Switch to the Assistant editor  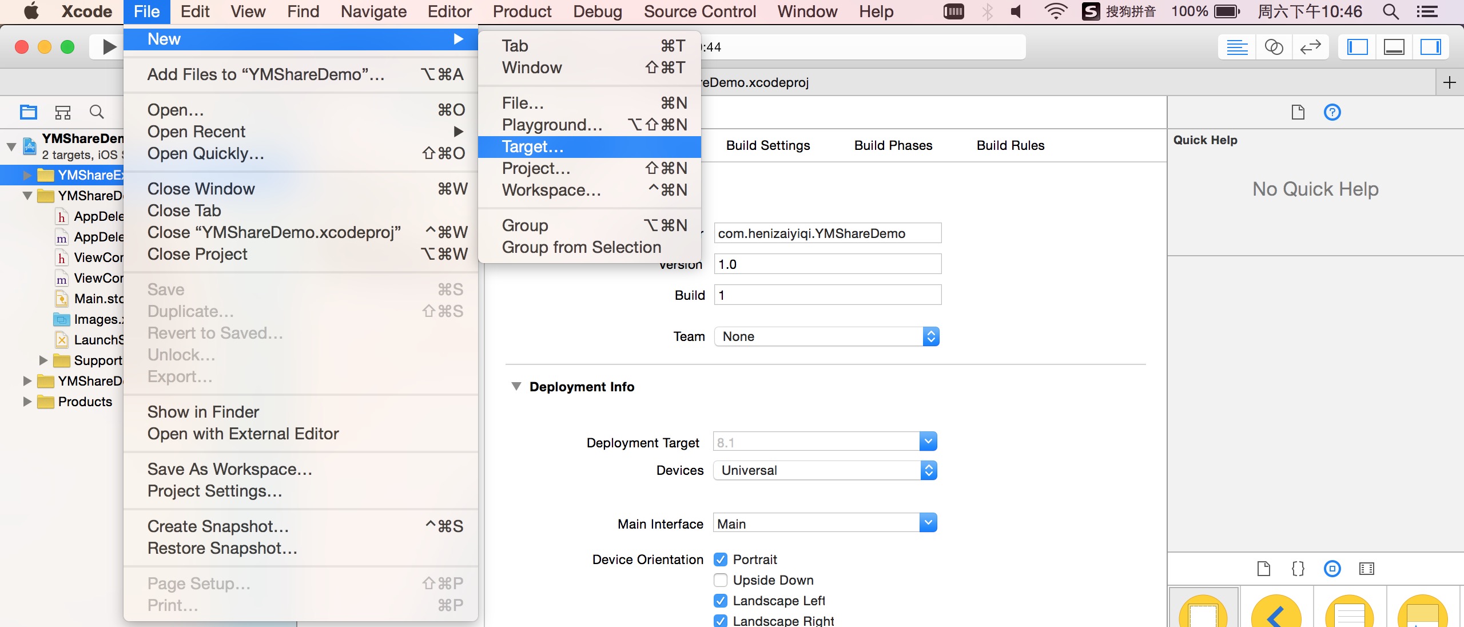tap(1274, 47)
